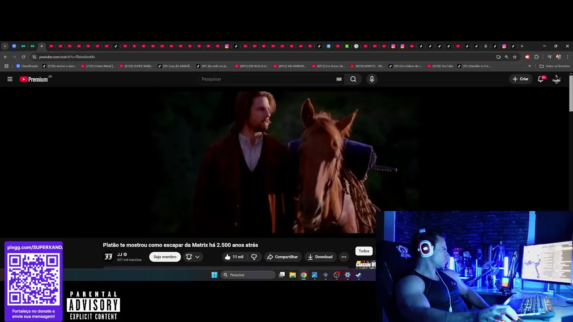Screen dimensions: 573x322
Task: Open a new tab with the plus button
Action: [522, 46]
